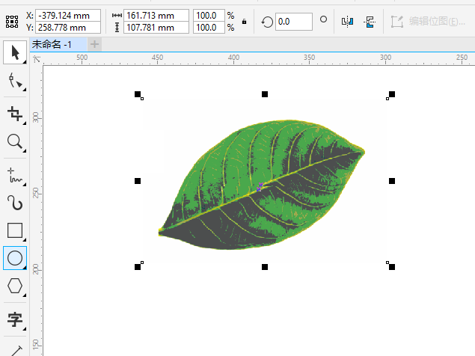Select the Text tool
This screenshot has height=356, width=475.
(x=15, y=320)
